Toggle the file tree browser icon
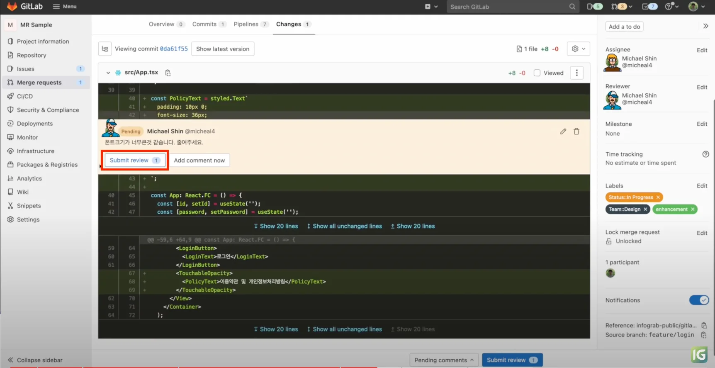Screen dimensions: 715x368 point(105,49)
